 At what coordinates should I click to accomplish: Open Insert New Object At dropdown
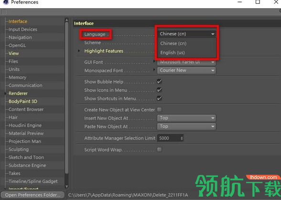click(x=187, y=118)
